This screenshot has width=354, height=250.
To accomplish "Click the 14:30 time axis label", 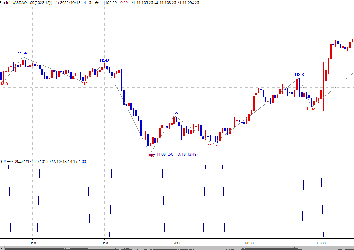I will (x=249, y=243).
